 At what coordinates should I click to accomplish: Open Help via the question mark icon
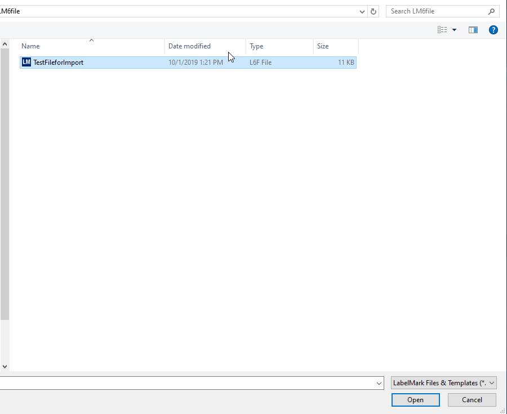(493, 29)
